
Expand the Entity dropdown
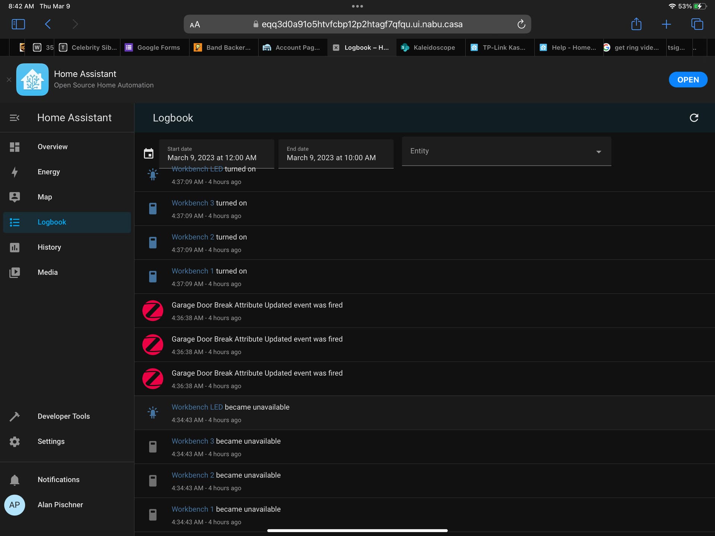coord(598,152)
